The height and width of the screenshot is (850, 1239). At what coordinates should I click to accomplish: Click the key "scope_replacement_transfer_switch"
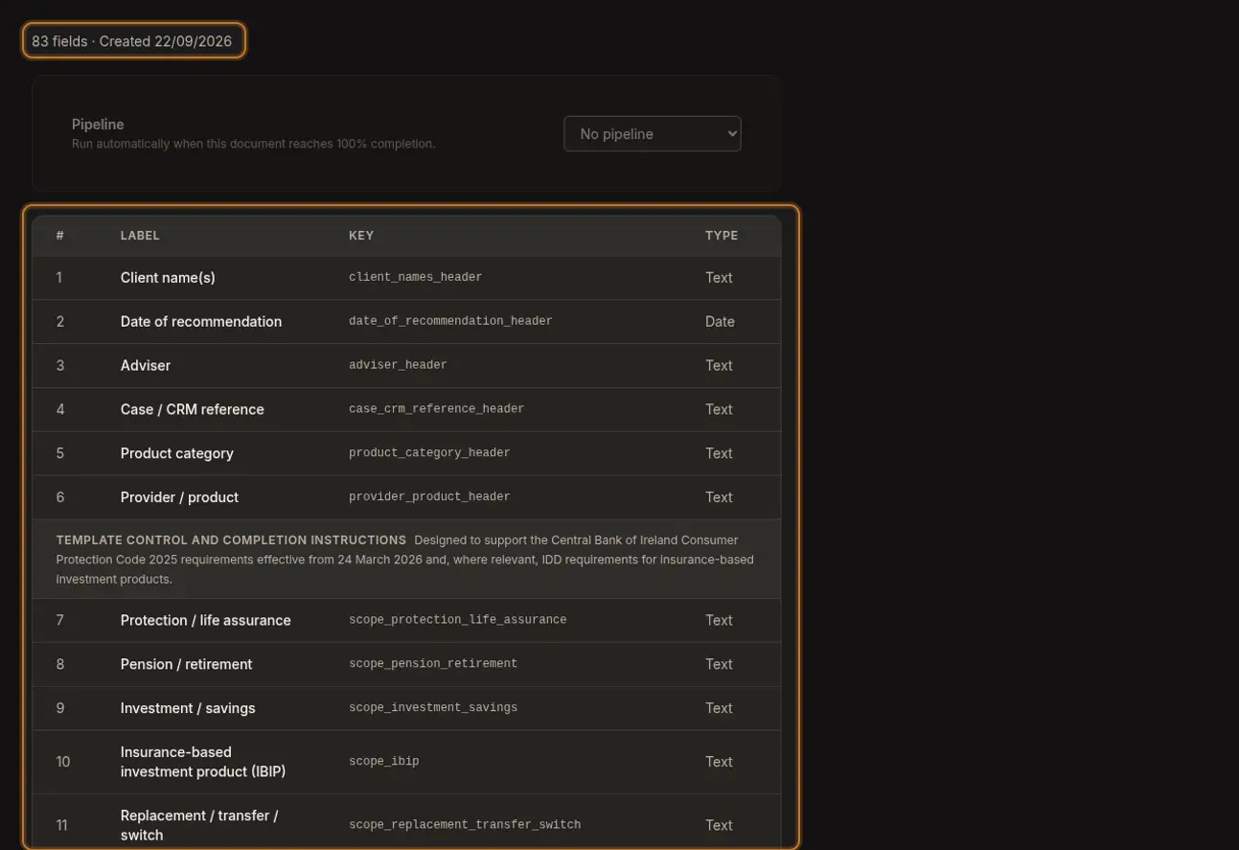[465, 826]
